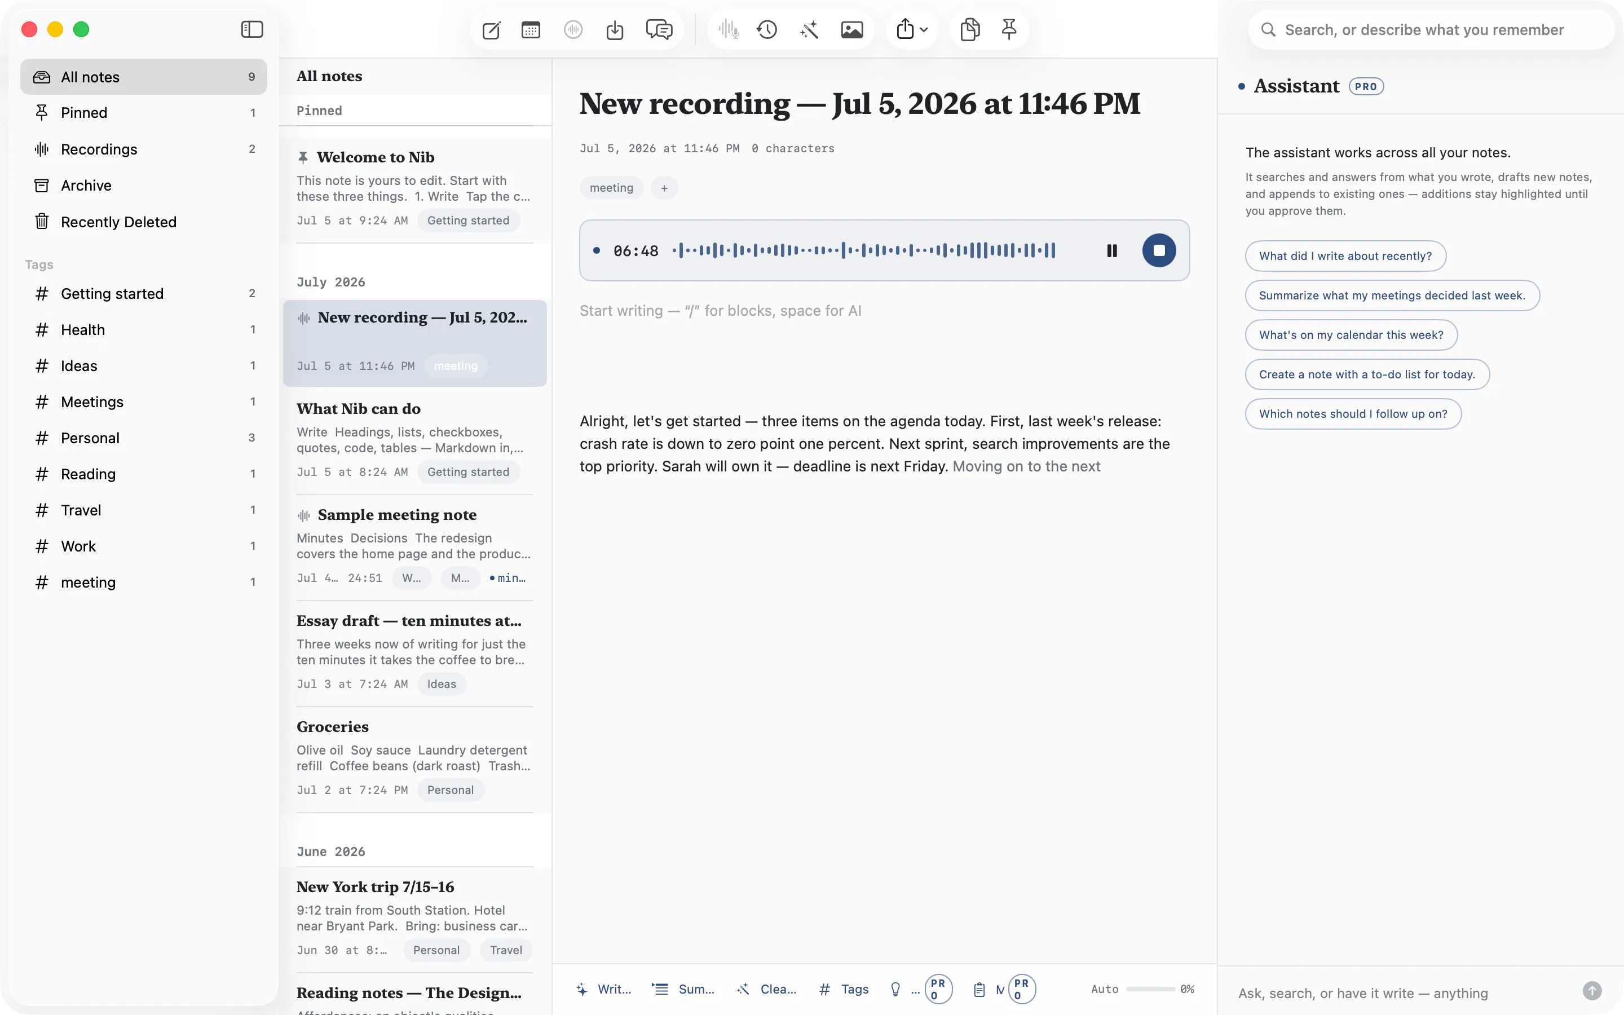1624x1015 pixels.
Task: Filter notes by the Health tag
Action: [x=144, y=330]
